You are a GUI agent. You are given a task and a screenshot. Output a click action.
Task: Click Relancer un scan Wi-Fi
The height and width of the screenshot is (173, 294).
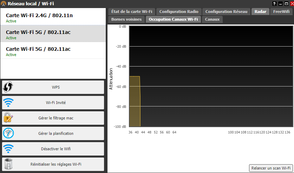[271, 168]
